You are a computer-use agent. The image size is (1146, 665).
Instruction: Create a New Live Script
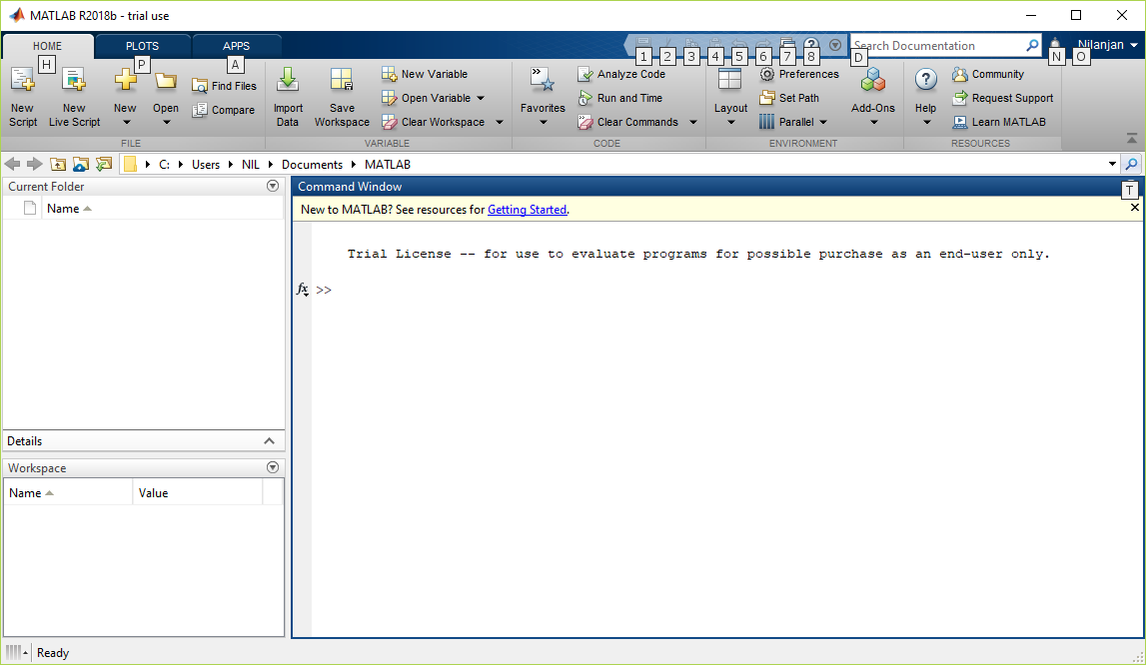coord(74,97)
